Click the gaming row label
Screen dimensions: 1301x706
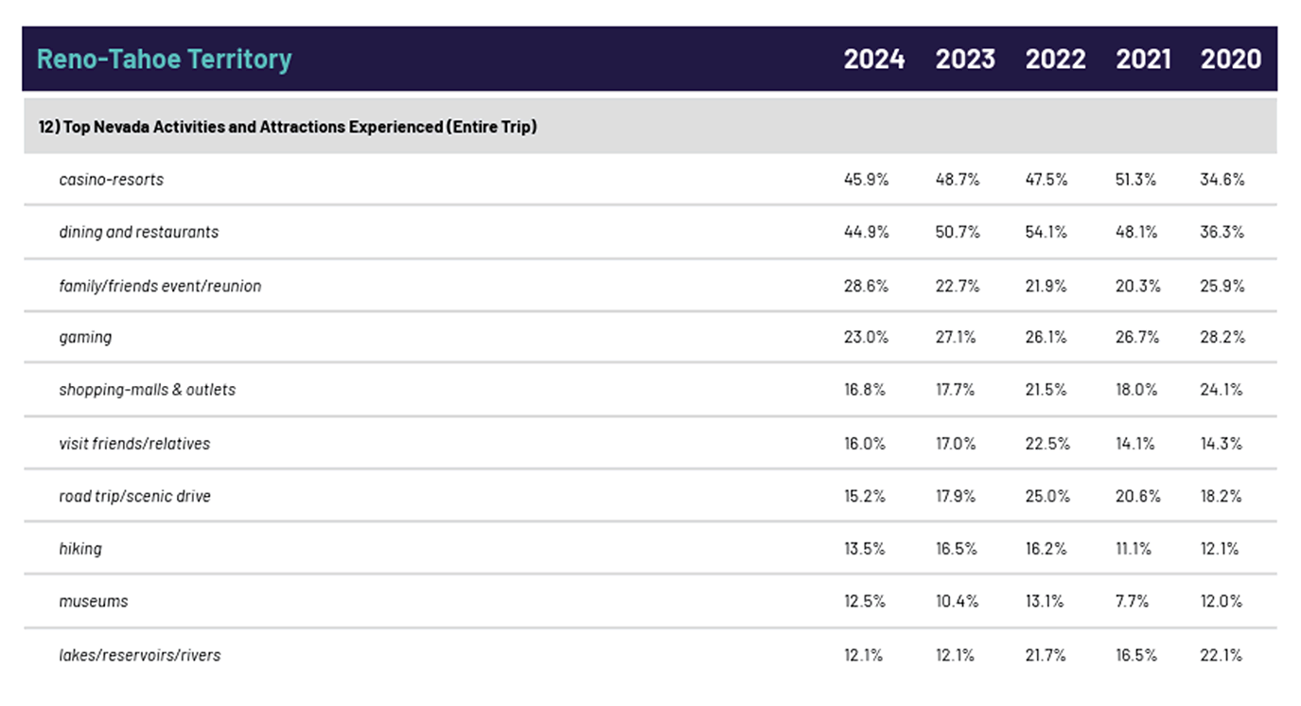click(x=85, y=337)
